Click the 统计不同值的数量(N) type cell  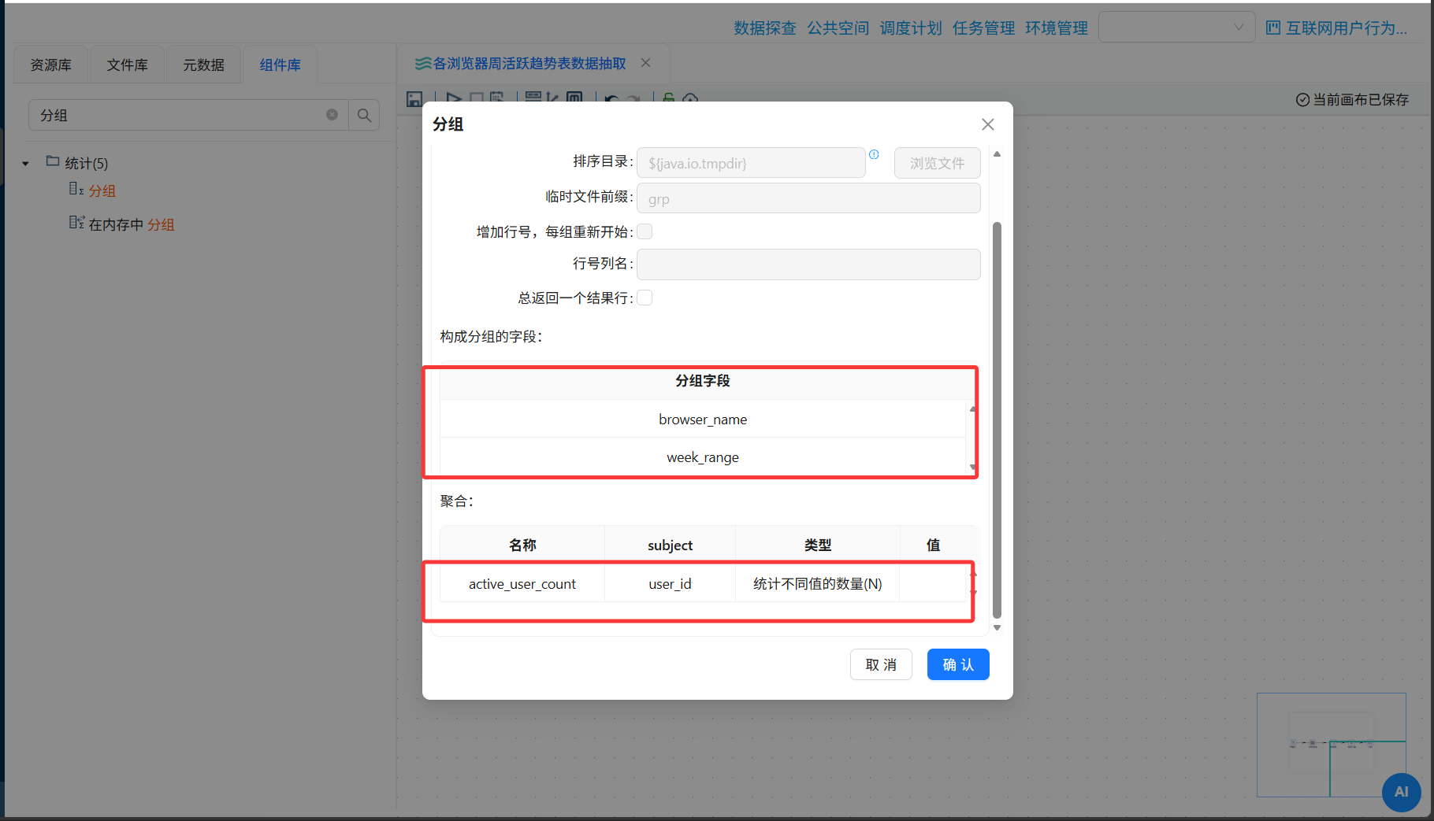[x=818, y=584]
